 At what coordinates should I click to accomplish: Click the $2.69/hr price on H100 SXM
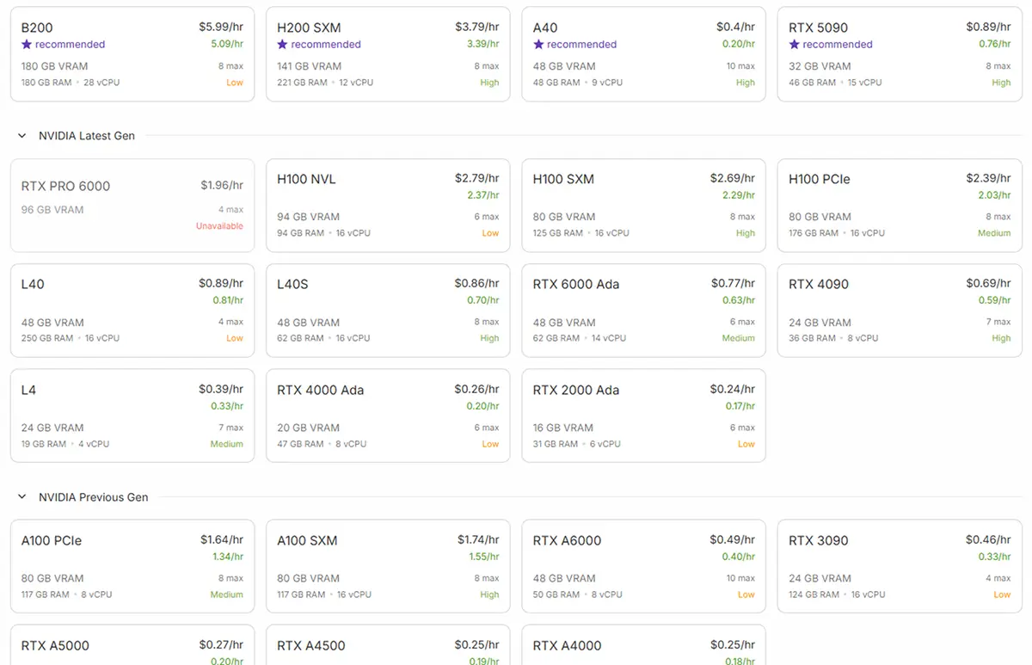coord(733,178)
